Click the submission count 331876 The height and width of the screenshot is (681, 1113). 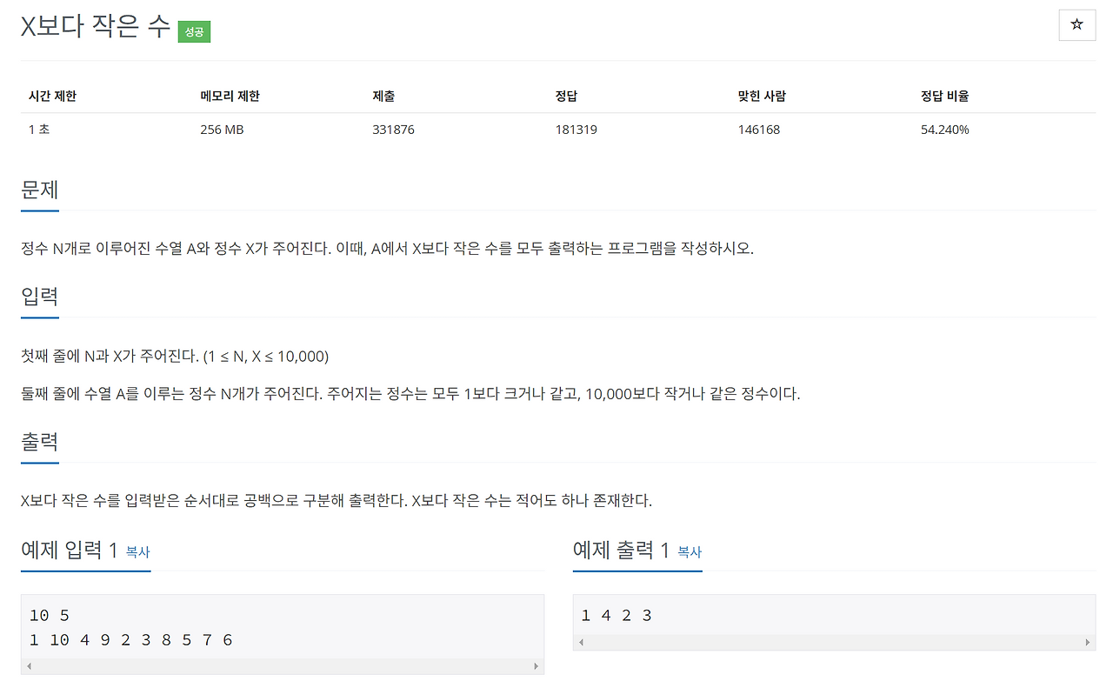[x=393, y=129]
